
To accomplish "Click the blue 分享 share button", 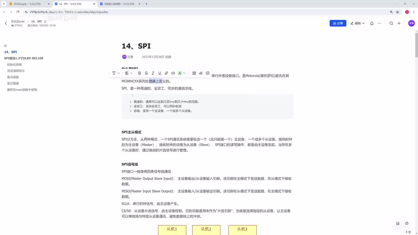I will 338,23.
